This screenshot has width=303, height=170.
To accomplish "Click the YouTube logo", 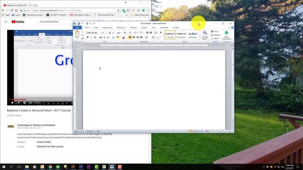I will click(18, 22).
